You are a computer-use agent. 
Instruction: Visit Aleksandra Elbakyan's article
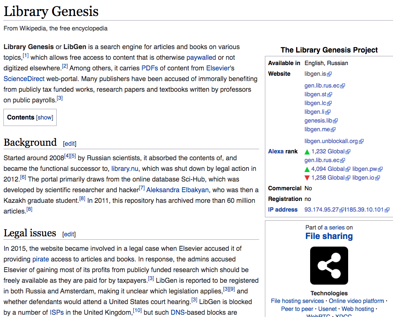[177, 190]
